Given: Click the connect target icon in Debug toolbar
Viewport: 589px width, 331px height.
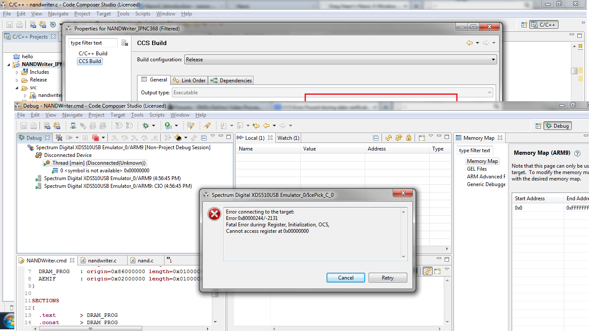Looking at the screenshot, I should click(x=73, y=126).
